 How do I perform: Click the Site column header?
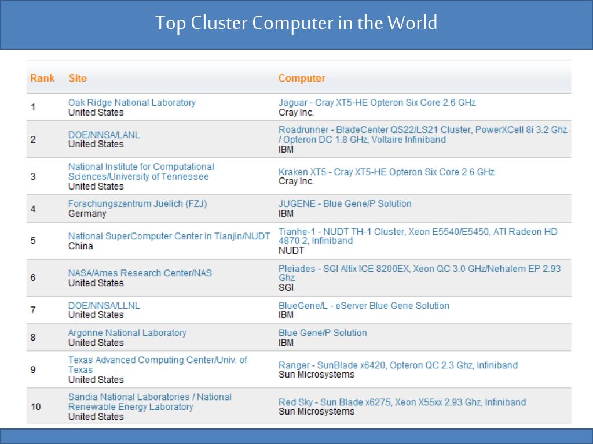[x=78, y=78]
